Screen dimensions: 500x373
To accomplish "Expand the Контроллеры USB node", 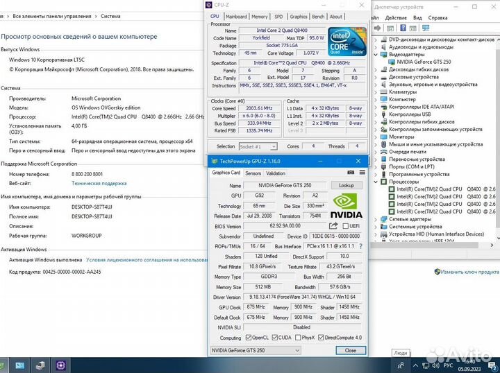I will [376, 114].
